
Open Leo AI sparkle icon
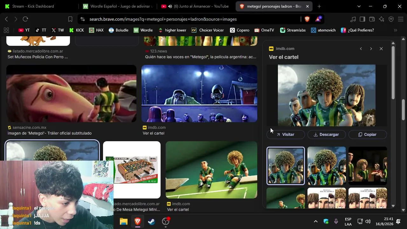coord(382,19)
